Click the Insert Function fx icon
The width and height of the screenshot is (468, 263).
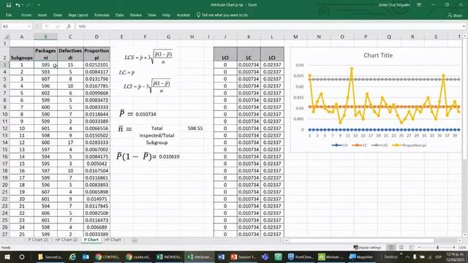coord(69,26)
